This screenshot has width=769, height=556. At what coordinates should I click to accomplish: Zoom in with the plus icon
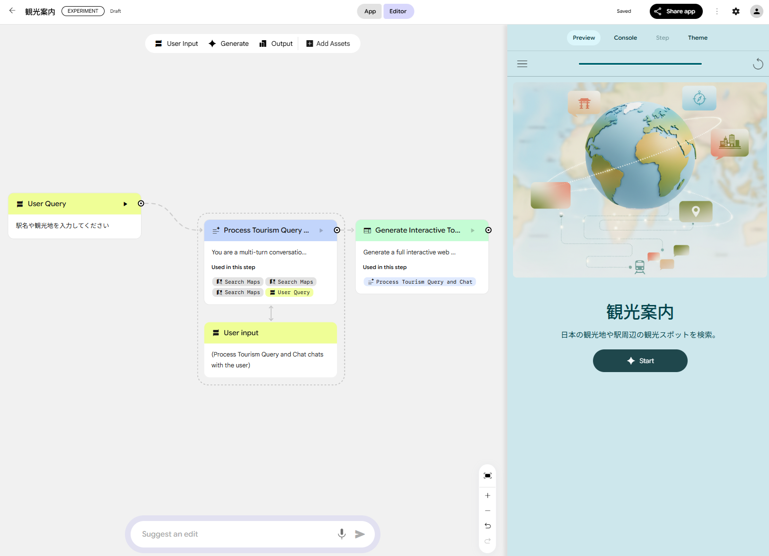coord(487,495)
